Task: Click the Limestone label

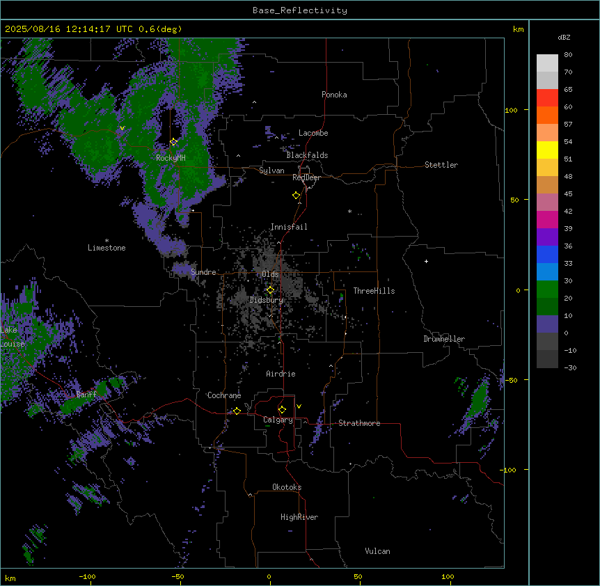Action: pos(106,248)
